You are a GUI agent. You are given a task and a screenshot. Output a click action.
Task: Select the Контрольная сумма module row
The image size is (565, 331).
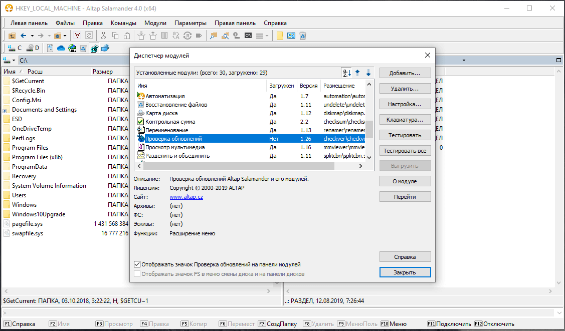click(x=251, y=122)
